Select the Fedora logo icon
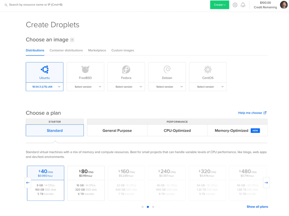Viewport: 289px width, 216px height. pyautogui.click(x=126, y=69)
